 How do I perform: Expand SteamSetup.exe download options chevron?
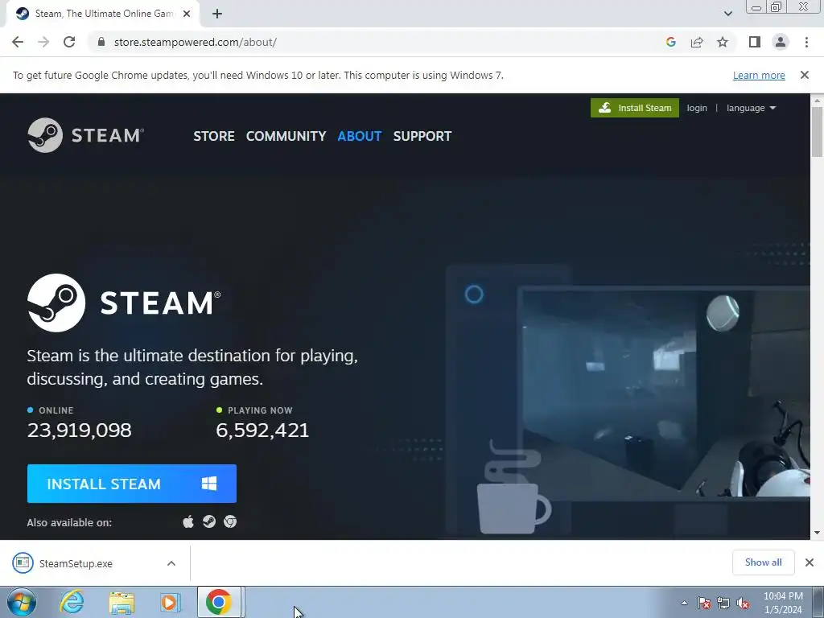pyautogui.click(x=171, y=563)
